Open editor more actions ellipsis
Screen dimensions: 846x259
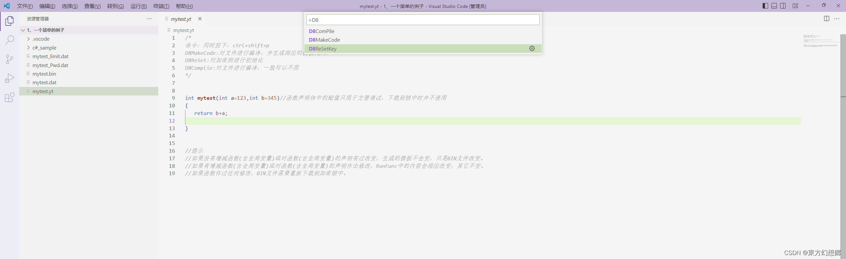coord(837,19)
